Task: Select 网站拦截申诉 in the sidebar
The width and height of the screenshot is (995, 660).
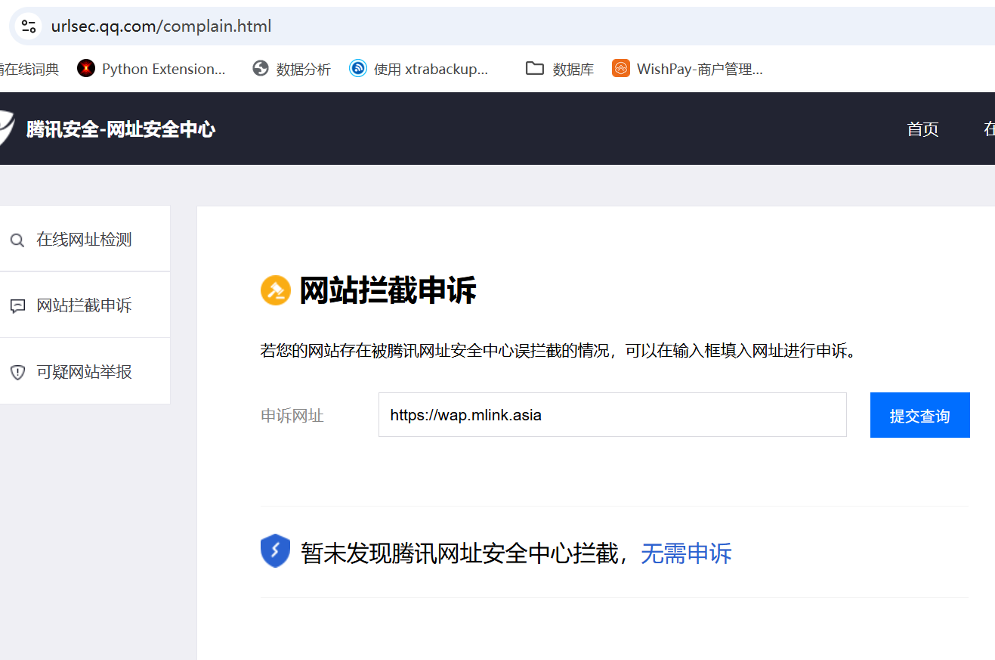Action: (85, 305)
